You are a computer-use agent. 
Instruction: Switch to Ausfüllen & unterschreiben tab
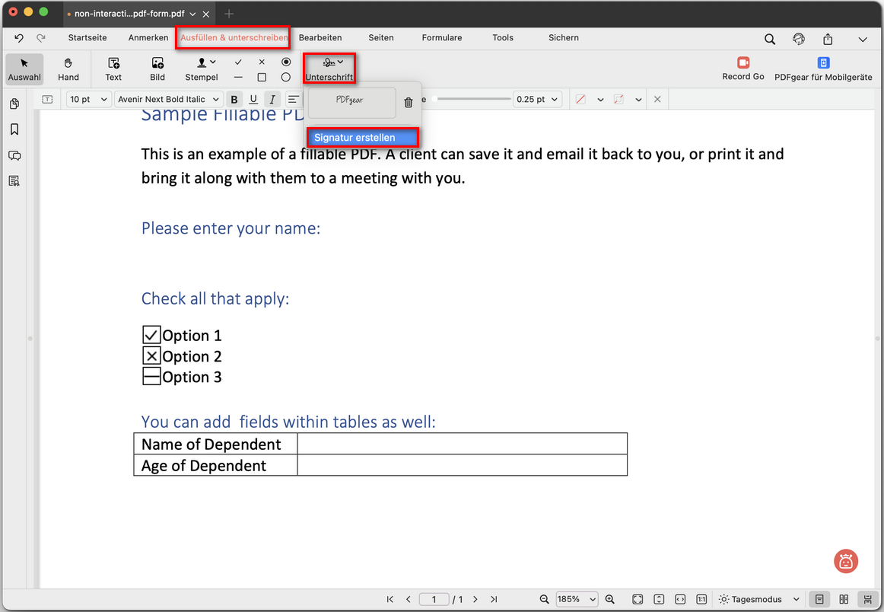coord(234,38)
